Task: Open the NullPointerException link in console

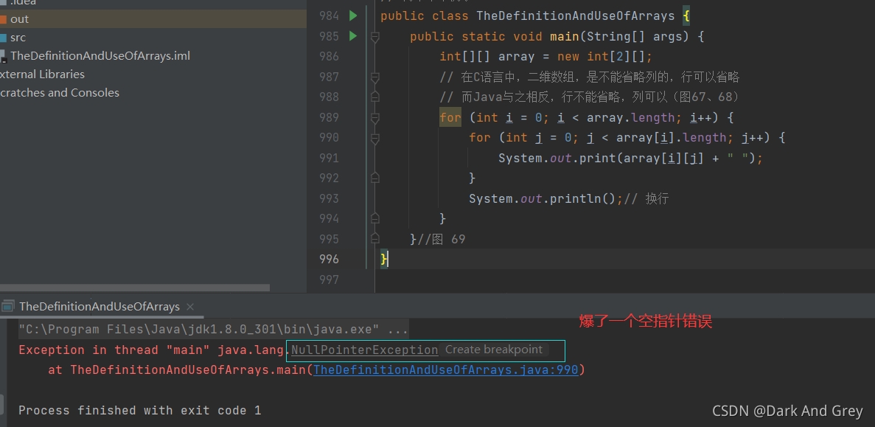Action: 364,350
